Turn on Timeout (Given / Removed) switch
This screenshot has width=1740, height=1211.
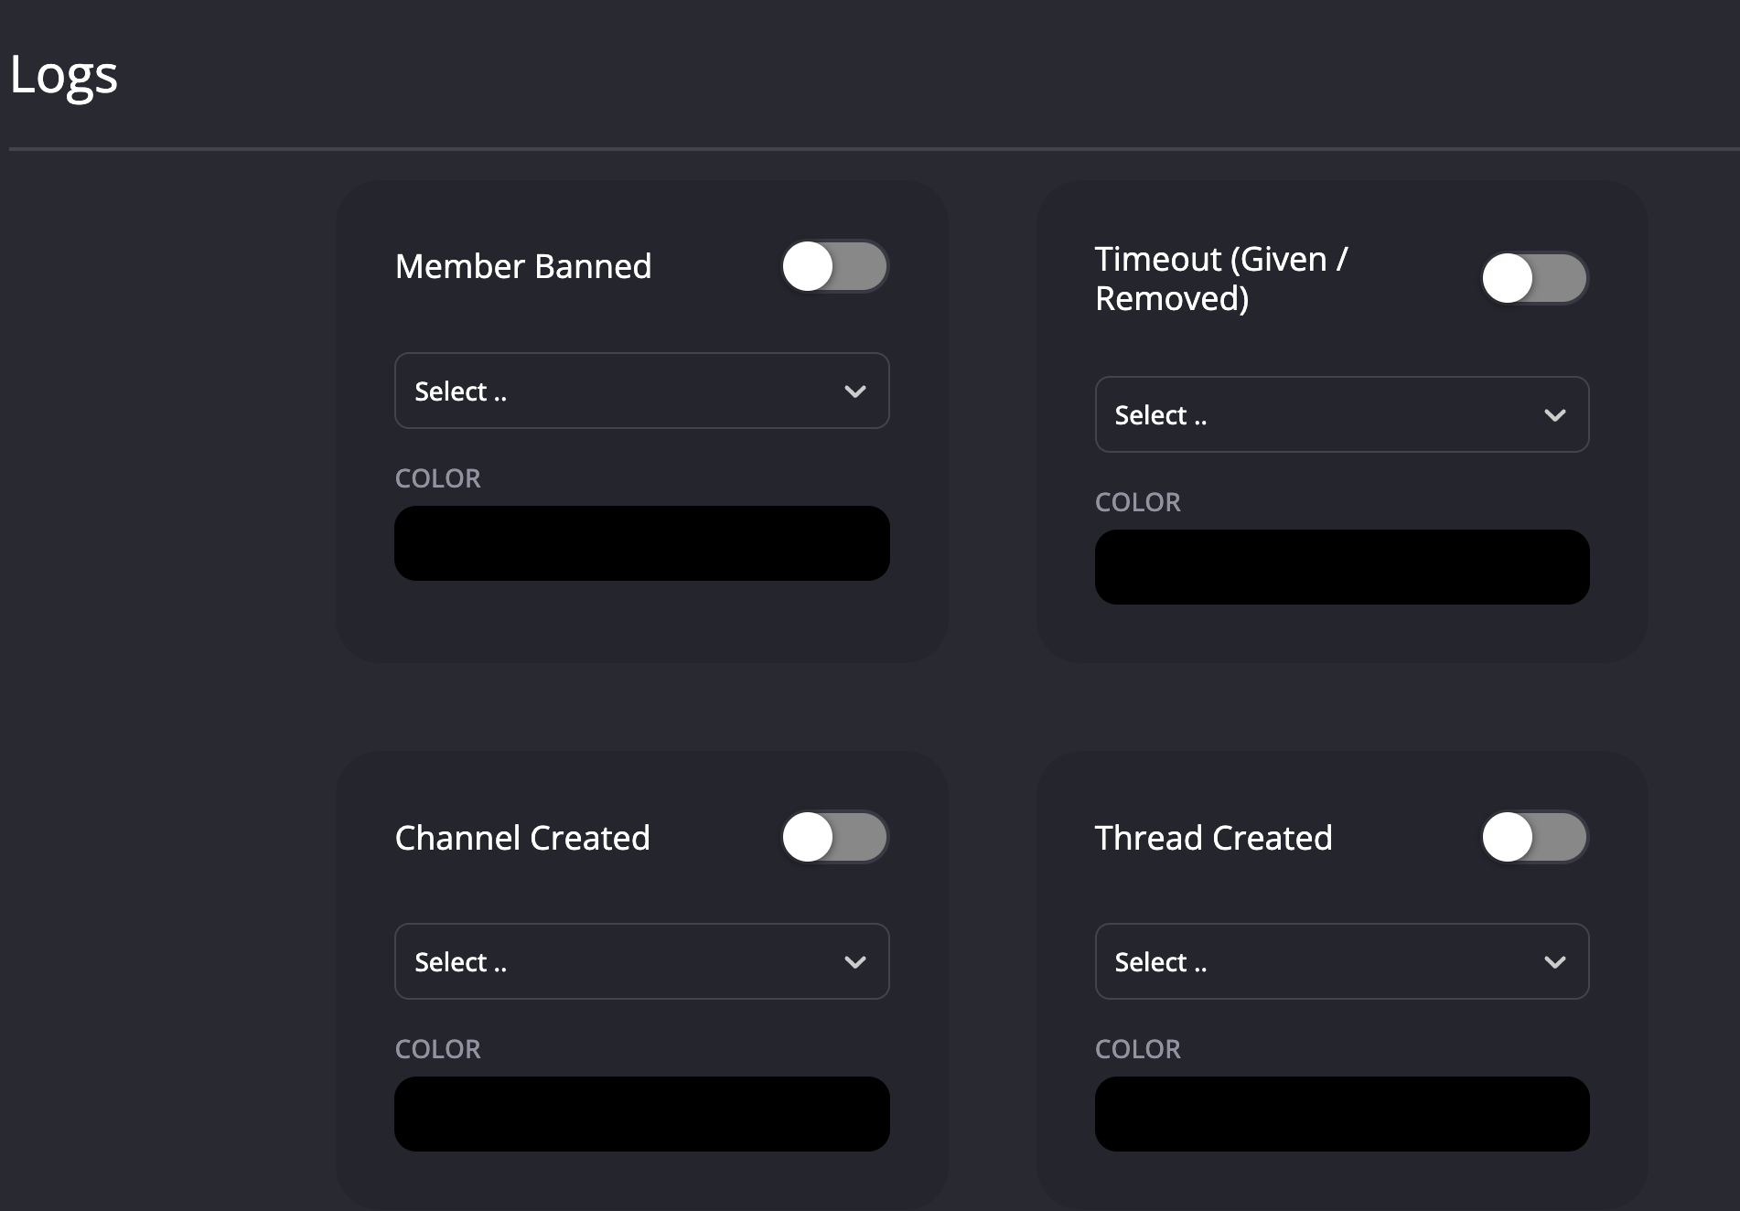click(x=1534, y=278)
